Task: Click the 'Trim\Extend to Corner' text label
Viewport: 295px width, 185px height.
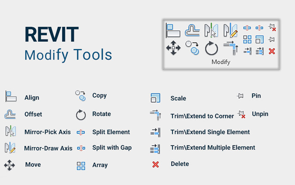Action: 202,116
